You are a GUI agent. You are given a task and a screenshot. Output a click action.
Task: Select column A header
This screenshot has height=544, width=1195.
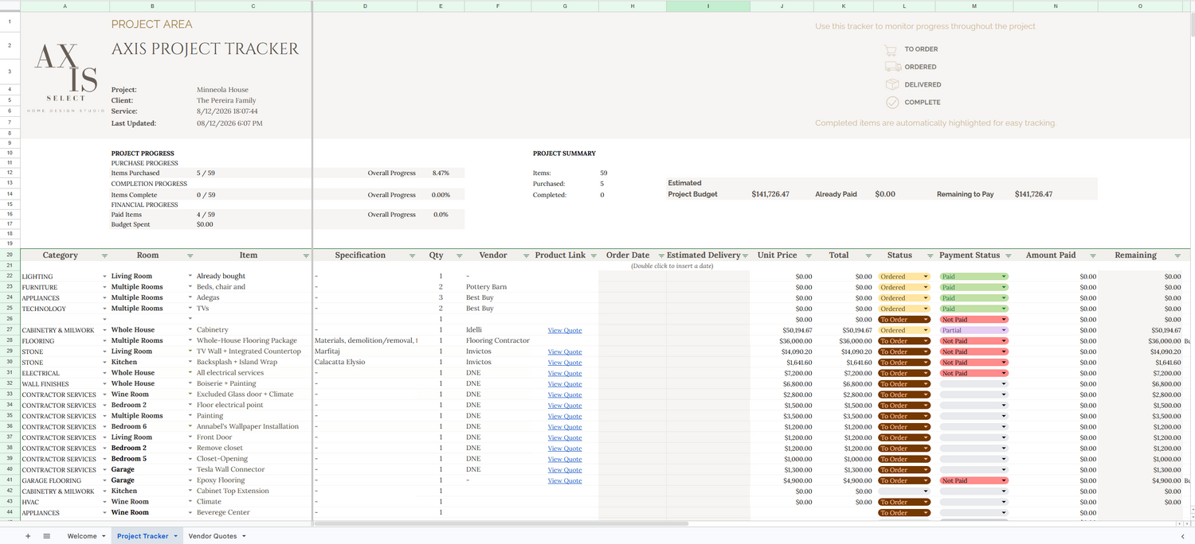(x=65, y=6)
